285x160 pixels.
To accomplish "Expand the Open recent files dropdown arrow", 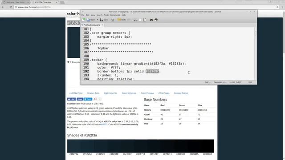I will (98, 20).
